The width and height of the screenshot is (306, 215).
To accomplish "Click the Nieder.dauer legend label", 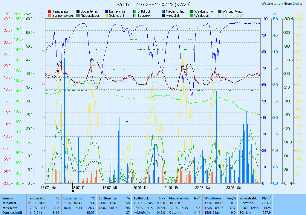I will (x=90, y=16).
